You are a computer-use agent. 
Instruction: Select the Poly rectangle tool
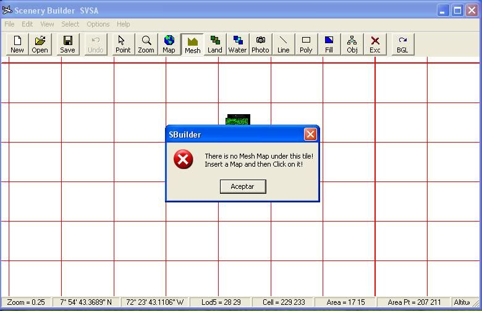[x=306, y=44]
